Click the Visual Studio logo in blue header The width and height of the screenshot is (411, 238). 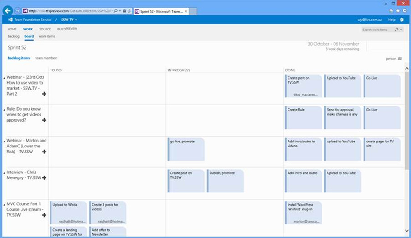[10, 20]
